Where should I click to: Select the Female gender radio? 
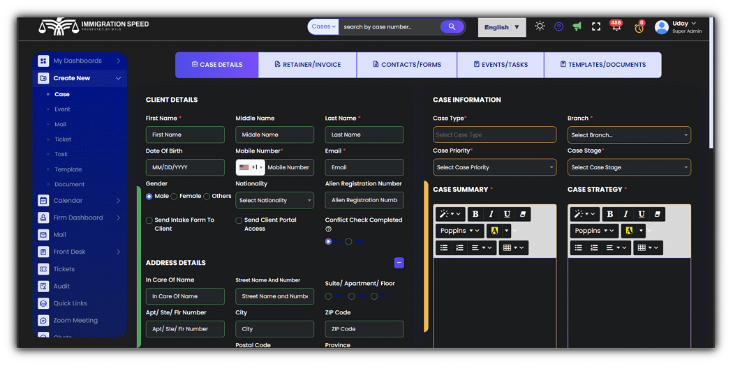click(x=174, y=197)
